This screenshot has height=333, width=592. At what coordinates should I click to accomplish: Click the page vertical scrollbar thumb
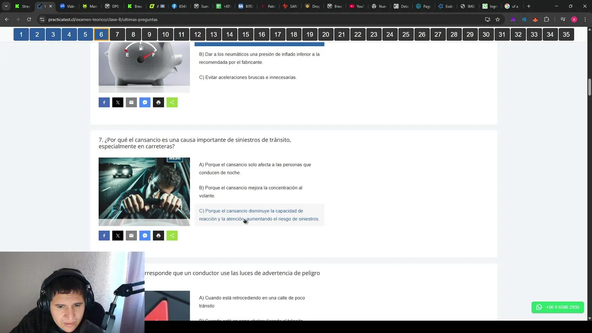click(x=590, y=87)
